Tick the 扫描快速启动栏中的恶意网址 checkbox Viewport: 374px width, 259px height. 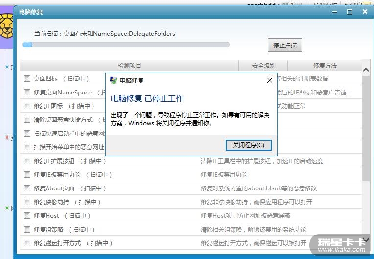[x=27, y=133]
